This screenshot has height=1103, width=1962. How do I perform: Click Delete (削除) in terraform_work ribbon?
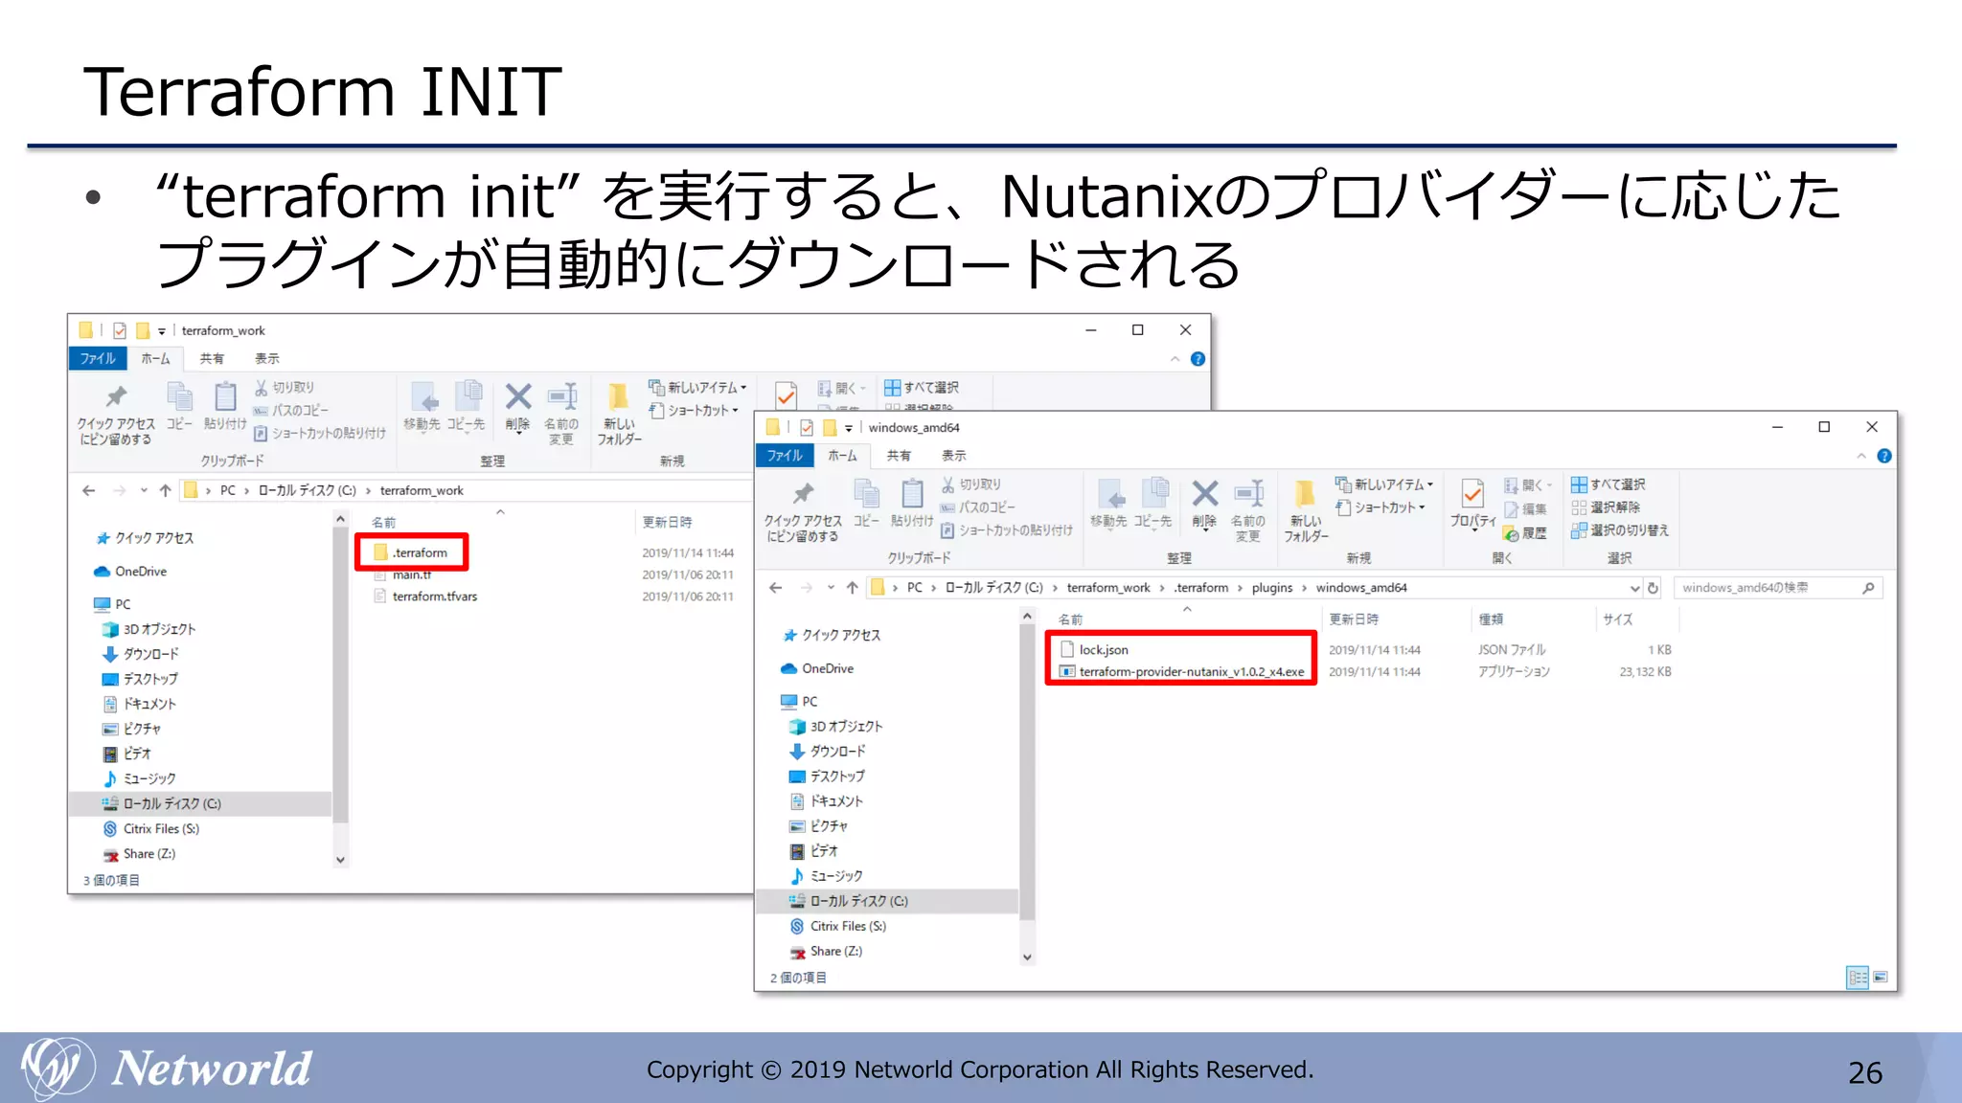coord(518,408)
